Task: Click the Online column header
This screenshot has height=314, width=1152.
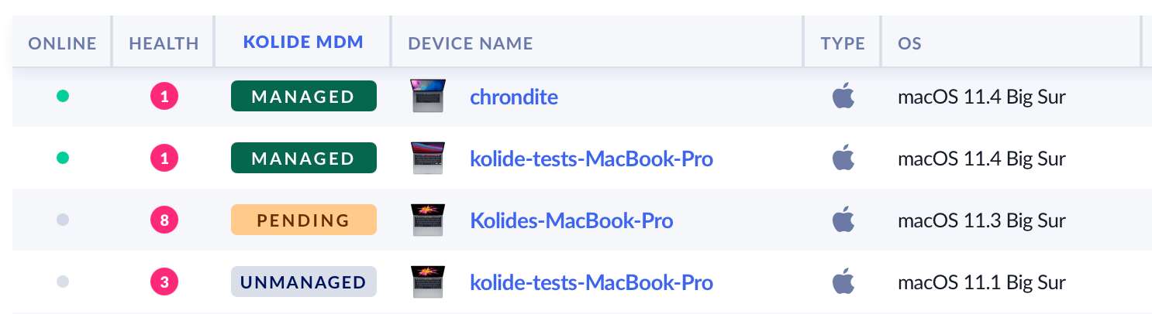Action: coord(62,43)
